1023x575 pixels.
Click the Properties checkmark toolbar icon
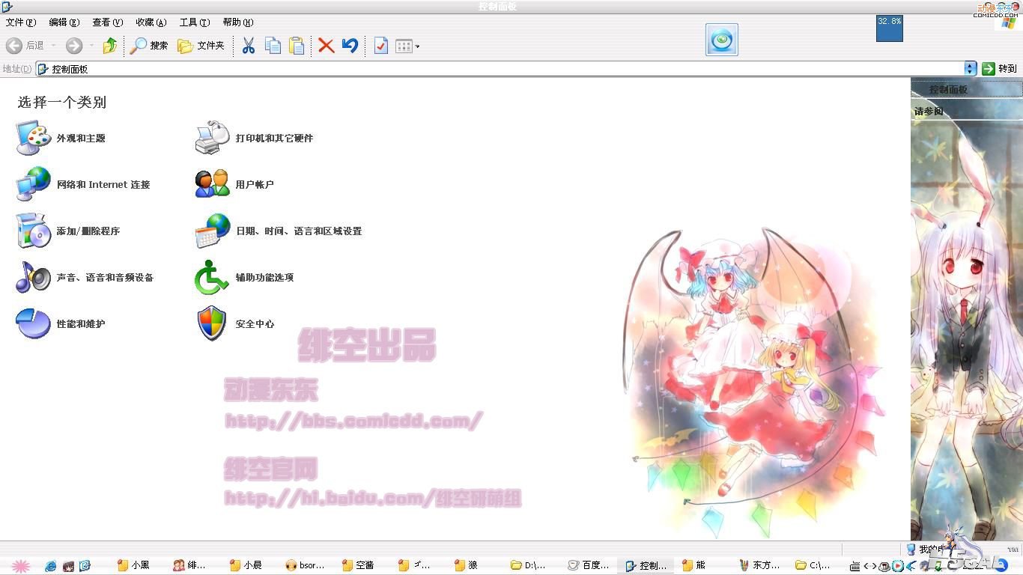[380, 46]
